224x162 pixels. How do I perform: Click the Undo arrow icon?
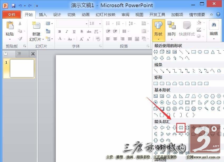(x=20, y=6)
